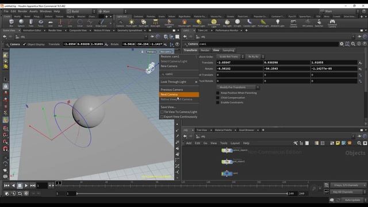Select the Grid shelf tool
This screenshot has height=207, width=368.
(51, 23)
